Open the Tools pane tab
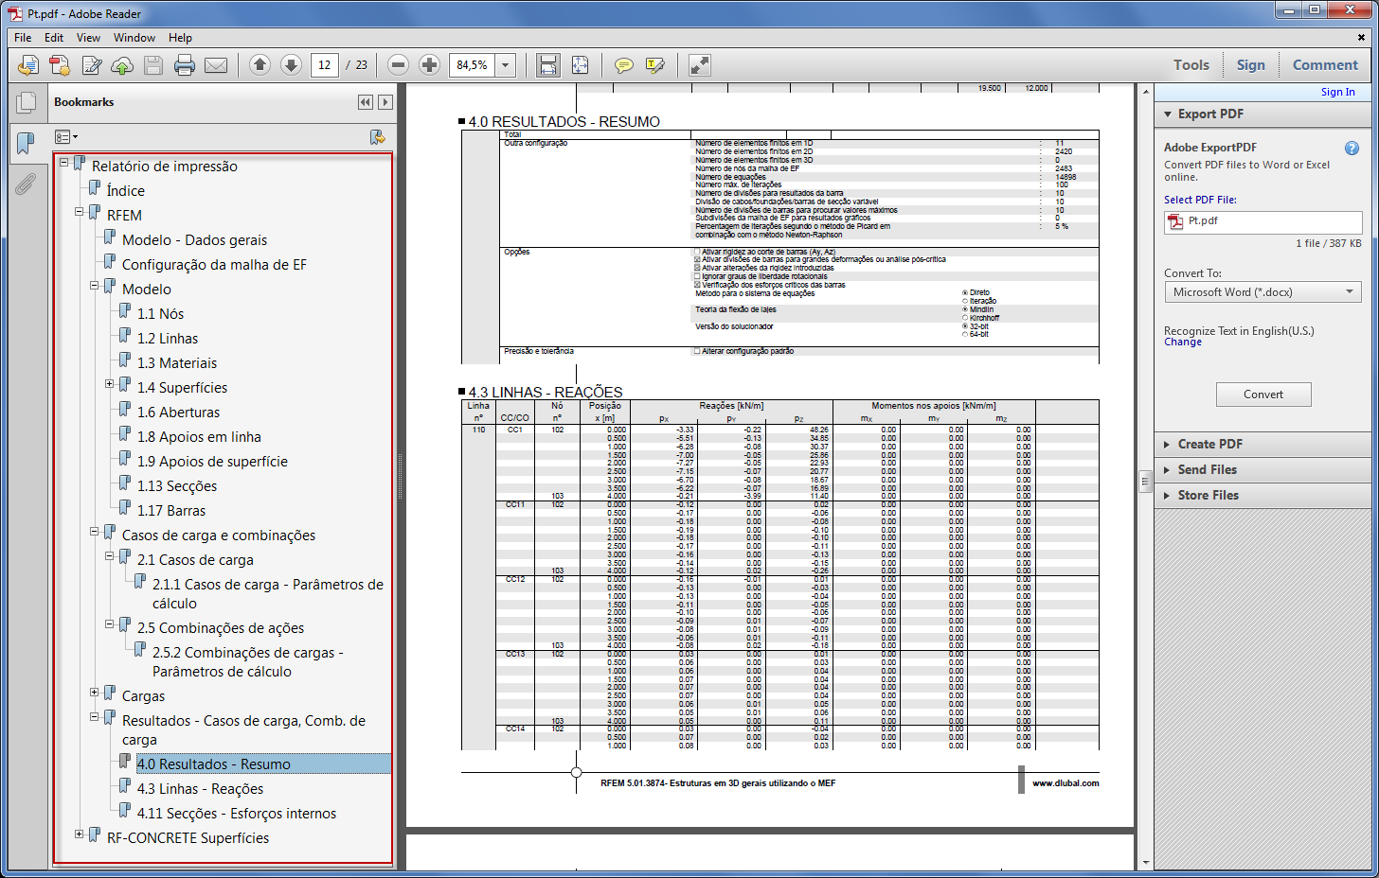This screenshot has width=1379, height=878. pos(1191,65)
